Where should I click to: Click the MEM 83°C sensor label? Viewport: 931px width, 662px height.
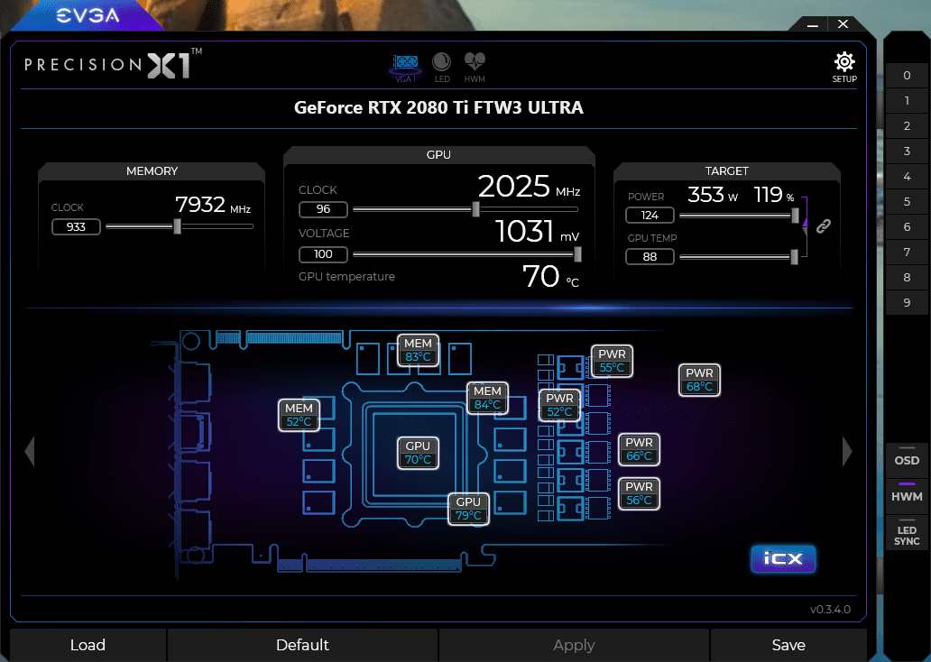[418, 350]
